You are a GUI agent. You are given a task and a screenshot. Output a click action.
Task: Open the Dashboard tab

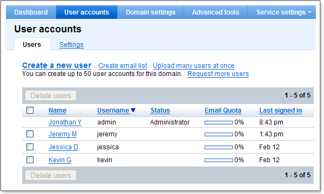(x=31, y=12)
